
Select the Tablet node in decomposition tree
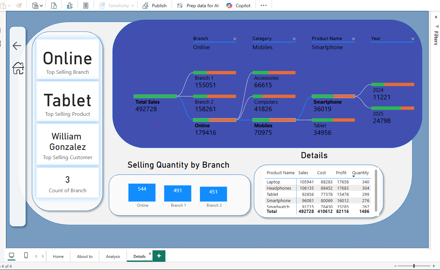[333, 120]
